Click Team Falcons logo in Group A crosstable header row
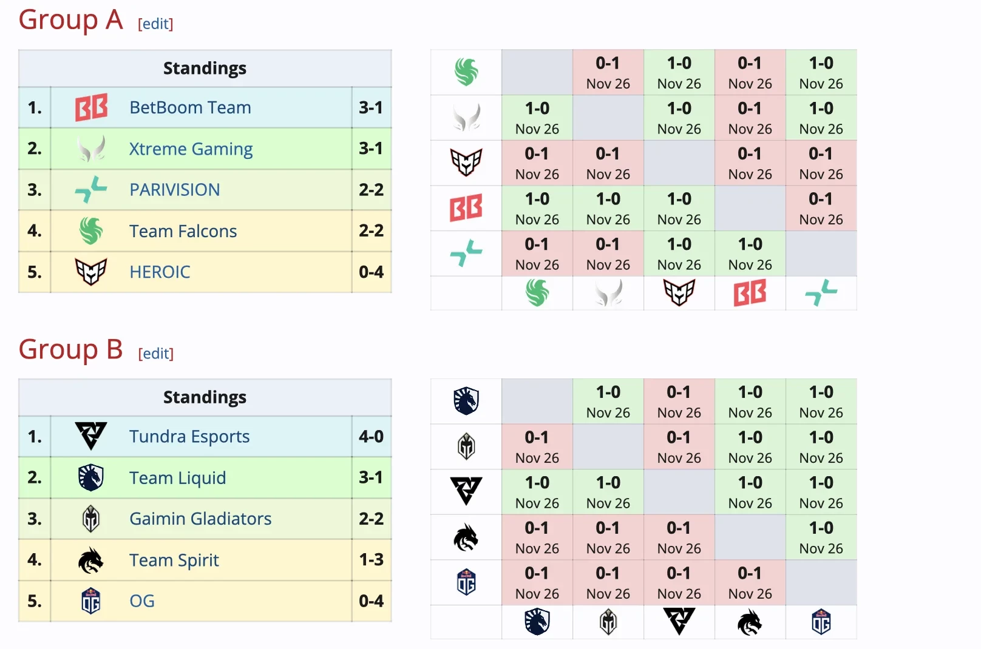The width and height of the screenshot is (981, 649). pos(466,72)
